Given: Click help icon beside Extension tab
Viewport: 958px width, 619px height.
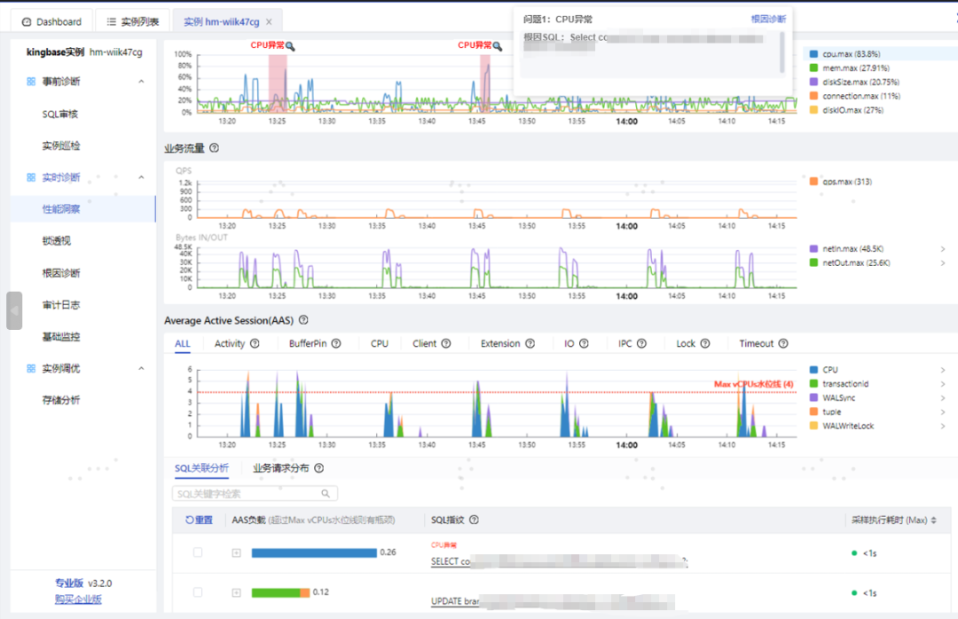Looking at the screenshot, I should click(x=530, y=343).
